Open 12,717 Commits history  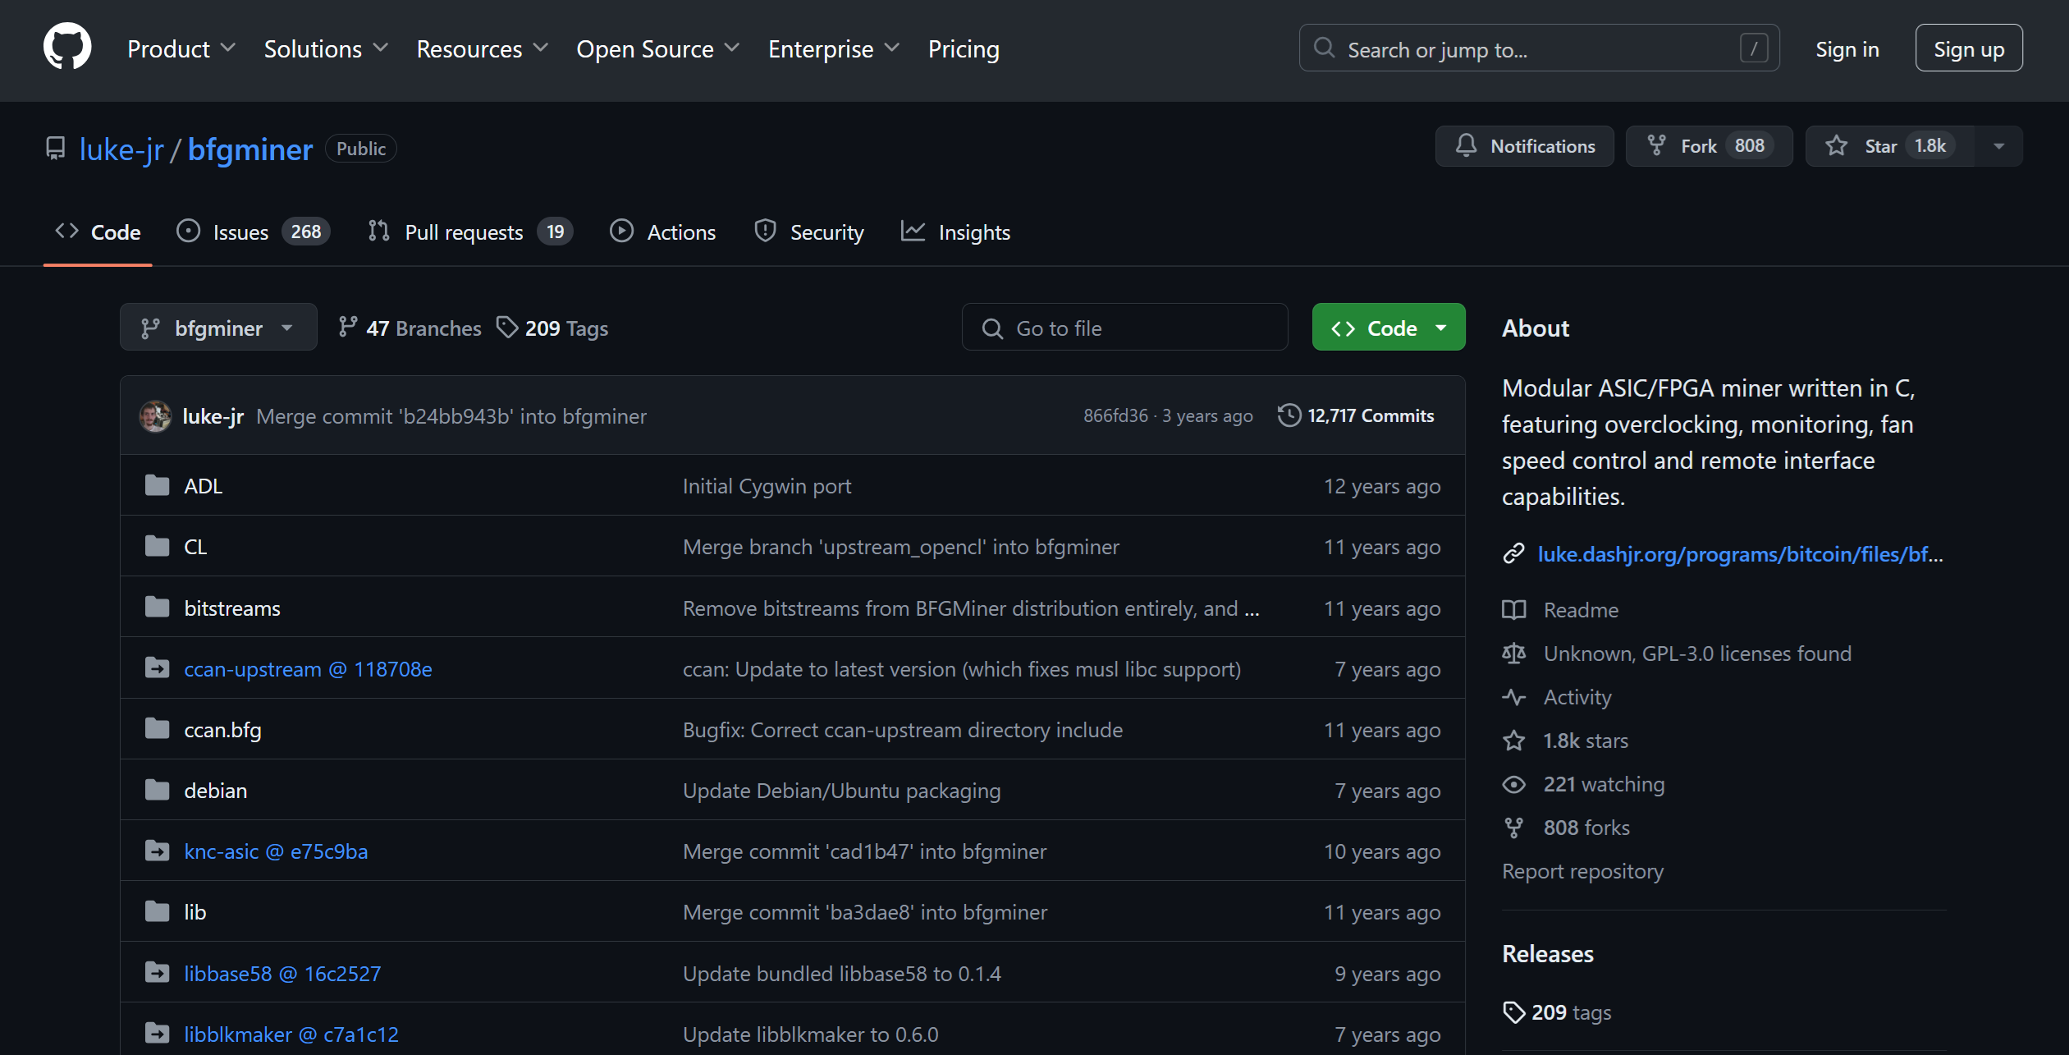click(1356, 415)
